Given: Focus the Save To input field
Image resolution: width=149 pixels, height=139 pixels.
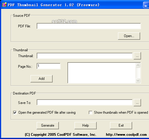Looking at the screenshot, I should click(85, 102).
